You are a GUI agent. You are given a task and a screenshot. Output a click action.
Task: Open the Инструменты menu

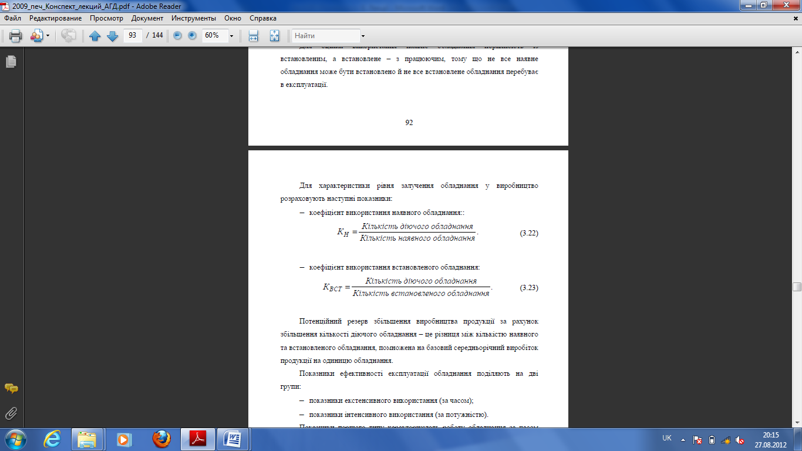pyautogui.click(x=194, y=18)
